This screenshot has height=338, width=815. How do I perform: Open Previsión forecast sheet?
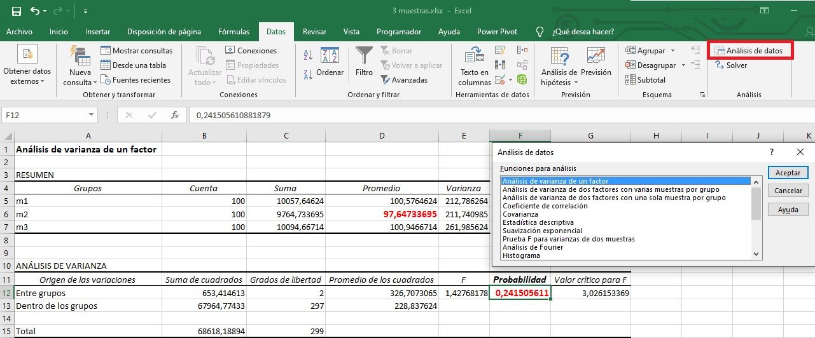[596, 62]
